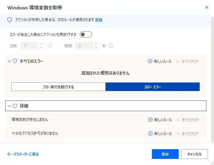Click the shield icon beside すべてのエラー
The image size is (214, 165).
pos(15,61)
